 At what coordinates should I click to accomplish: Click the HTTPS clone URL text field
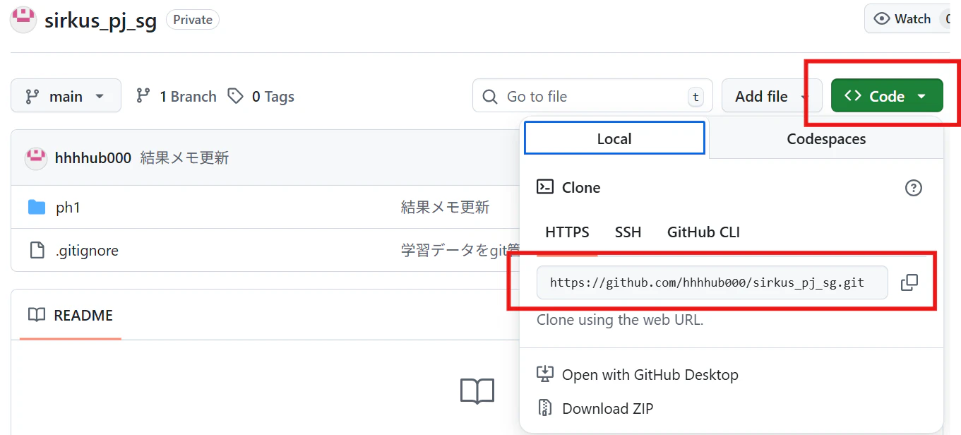tap(712, 282)
